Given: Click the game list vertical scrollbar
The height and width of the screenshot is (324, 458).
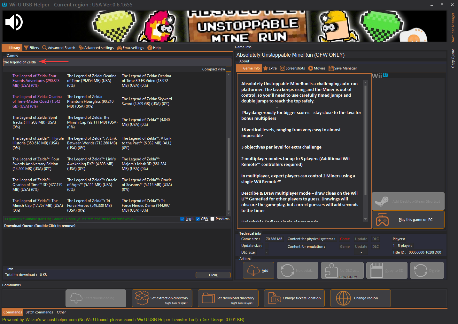Looking at the screenshot, I should click(229, 174).
